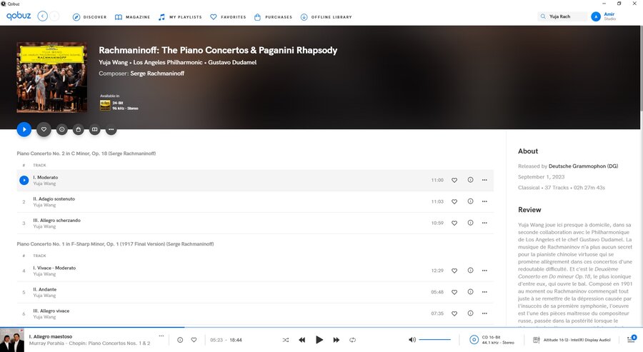Show info for I. Vivace - Moderato
The height and width of the screenshot is (352, 643).
pos(470,270)
